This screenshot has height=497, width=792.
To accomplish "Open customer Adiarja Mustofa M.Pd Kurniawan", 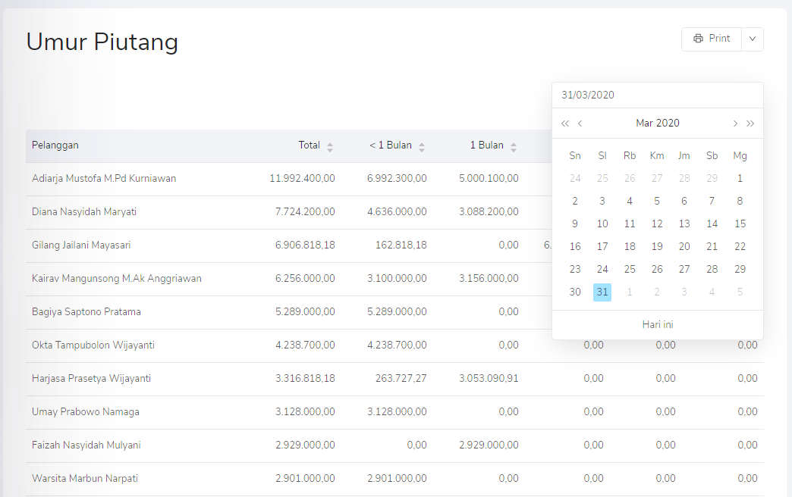I will click(x=104, y=179).
